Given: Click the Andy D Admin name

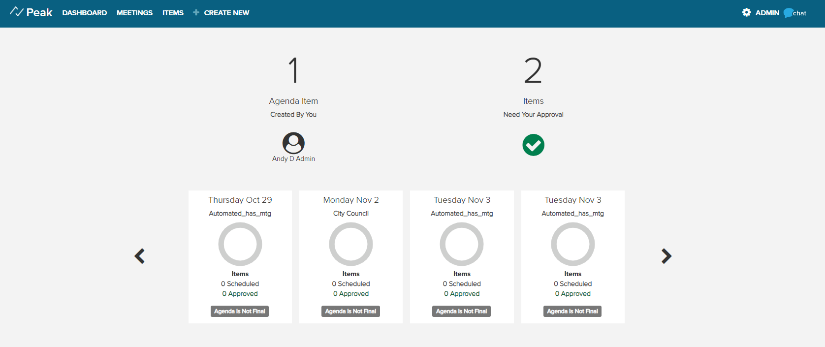Looking at the screenshot, I should tap(293, 159).
